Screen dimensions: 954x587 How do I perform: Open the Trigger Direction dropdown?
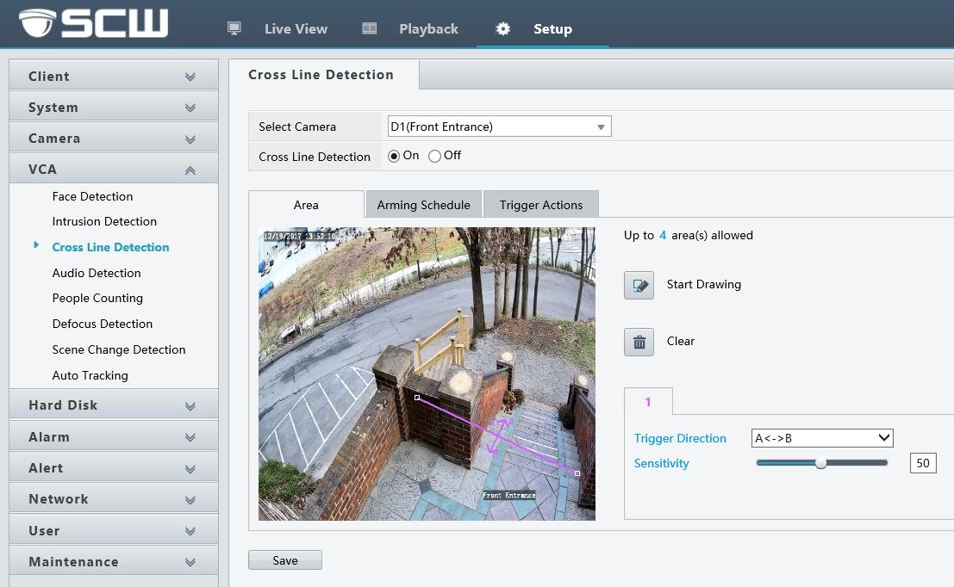point(821,438)
